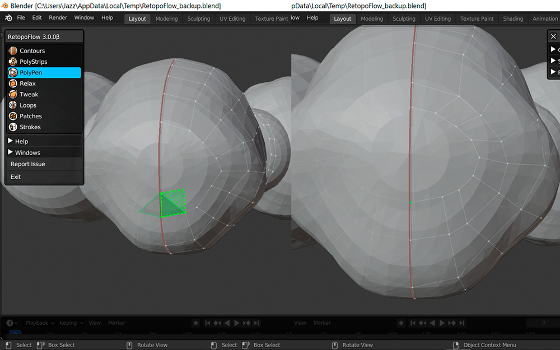Click the Blender logo in the menu bar
Image resolution: width=560 pixels, height=350 pixels.
pyautogui.click(x=8, y=18)
